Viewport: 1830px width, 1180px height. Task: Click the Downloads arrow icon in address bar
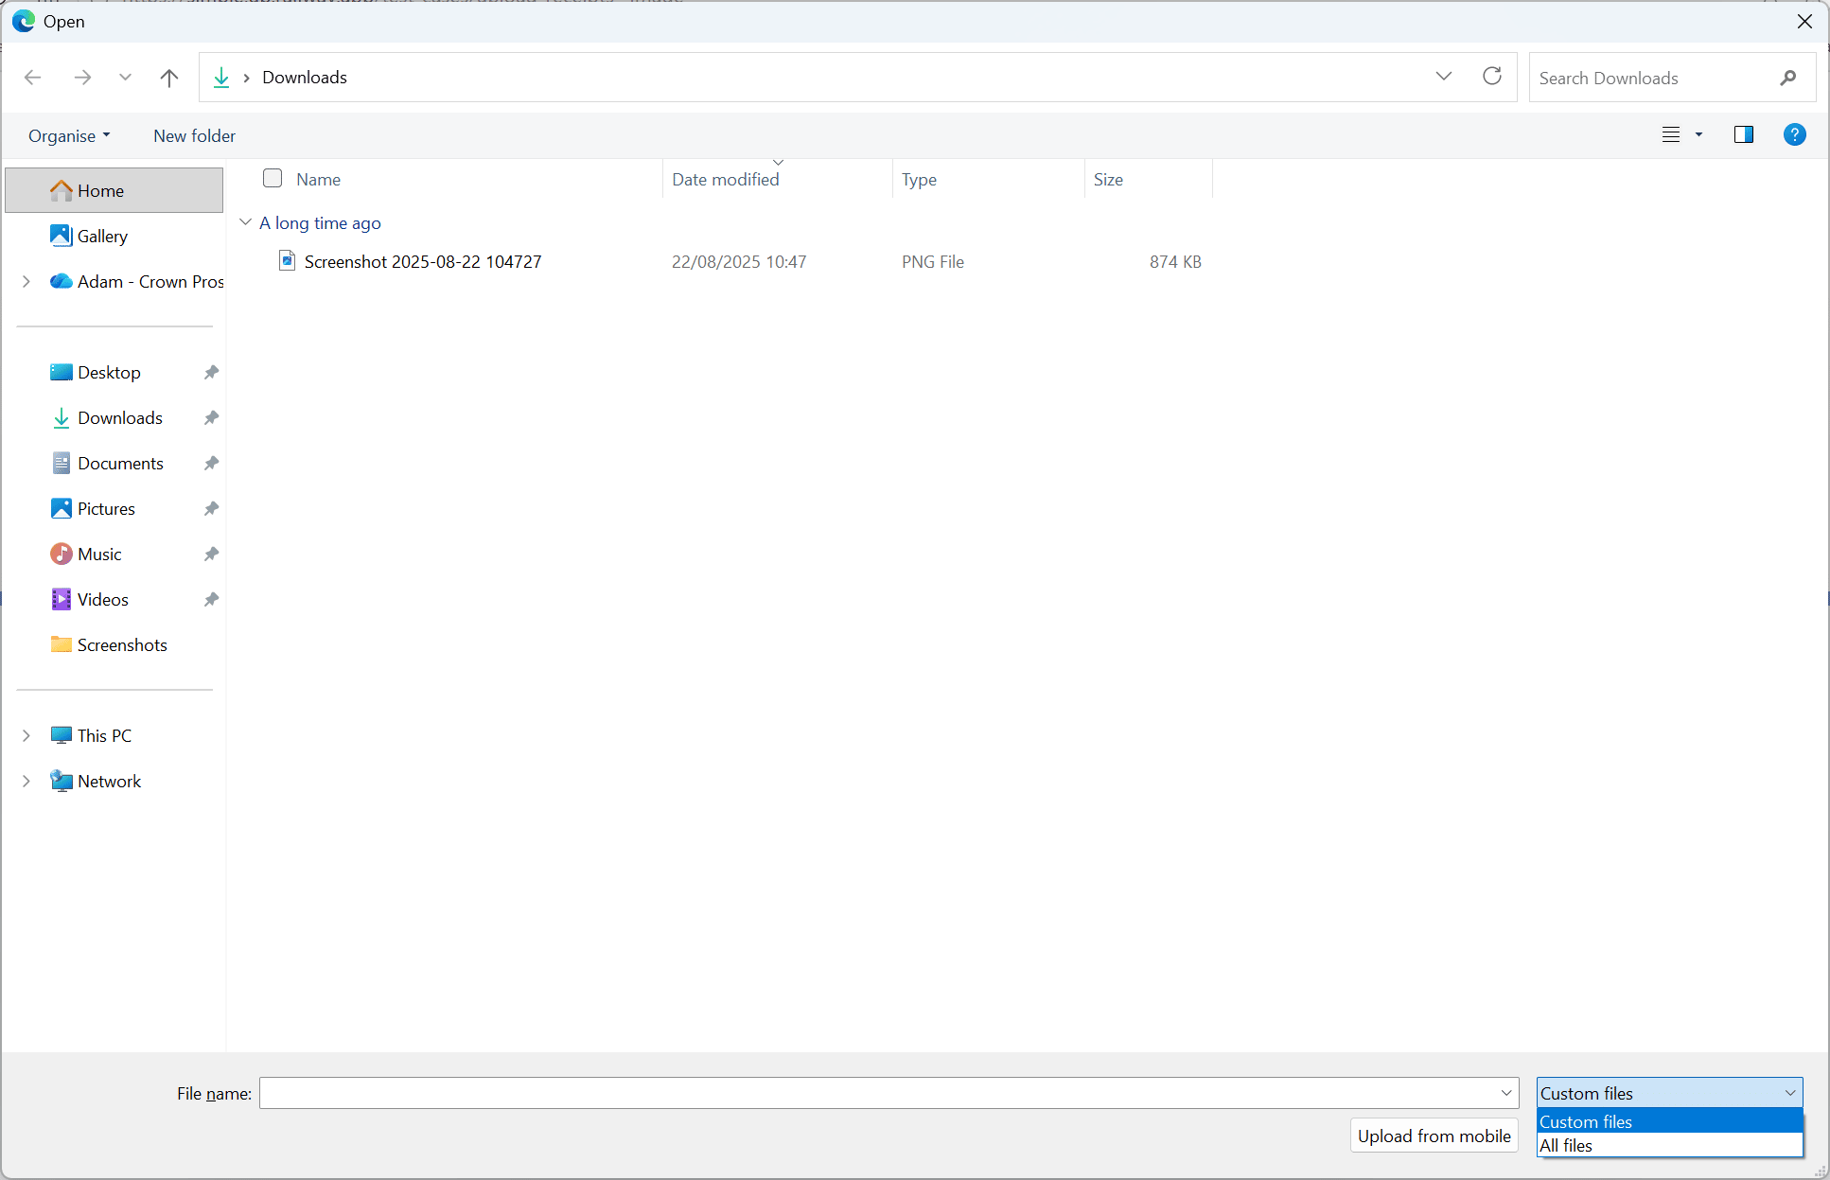coord(221,78)
